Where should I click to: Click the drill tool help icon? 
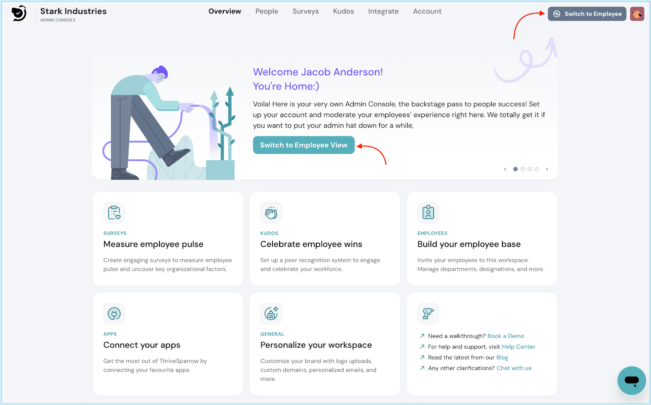428,314
